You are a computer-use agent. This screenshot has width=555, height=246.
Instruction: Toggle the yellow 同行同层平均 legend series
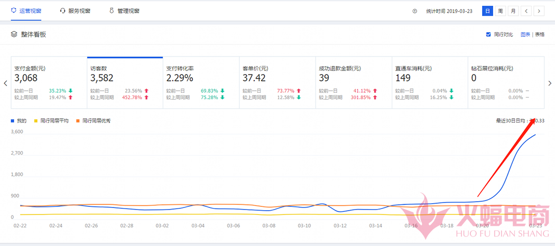click(52, 121)
